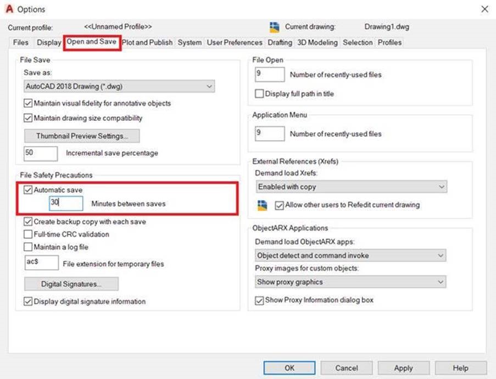Click the Incremental save percentage field
The height and width of the screenshot is (379, 496).
pyautogui.click(x=41, y=153)
